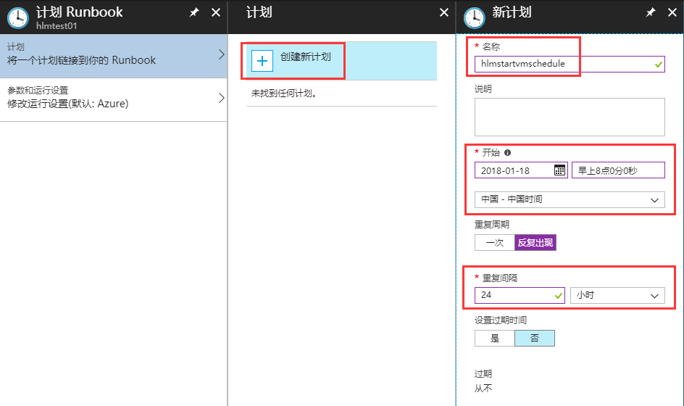Click the start time field 早上8点0分0秒

[618, 170]
